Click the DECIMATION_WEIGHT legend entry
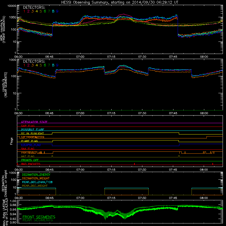 pos(36,178)
